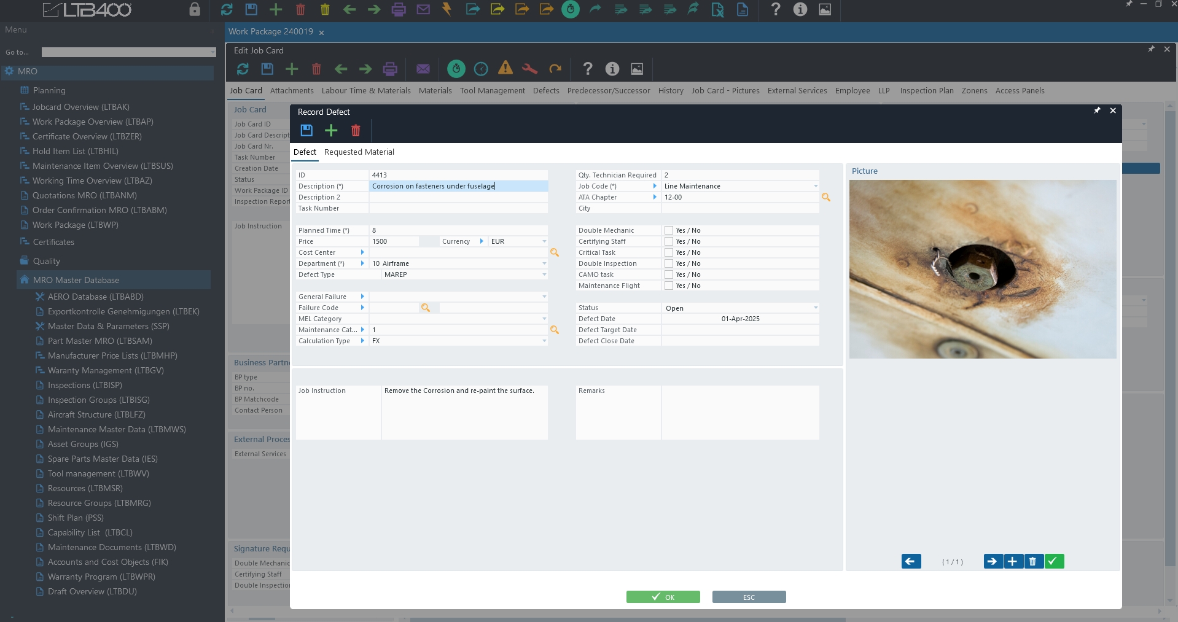The image size is (1178, 622).
Task: Switch to the Requested Material tab
Action: [x=359, y=152]
